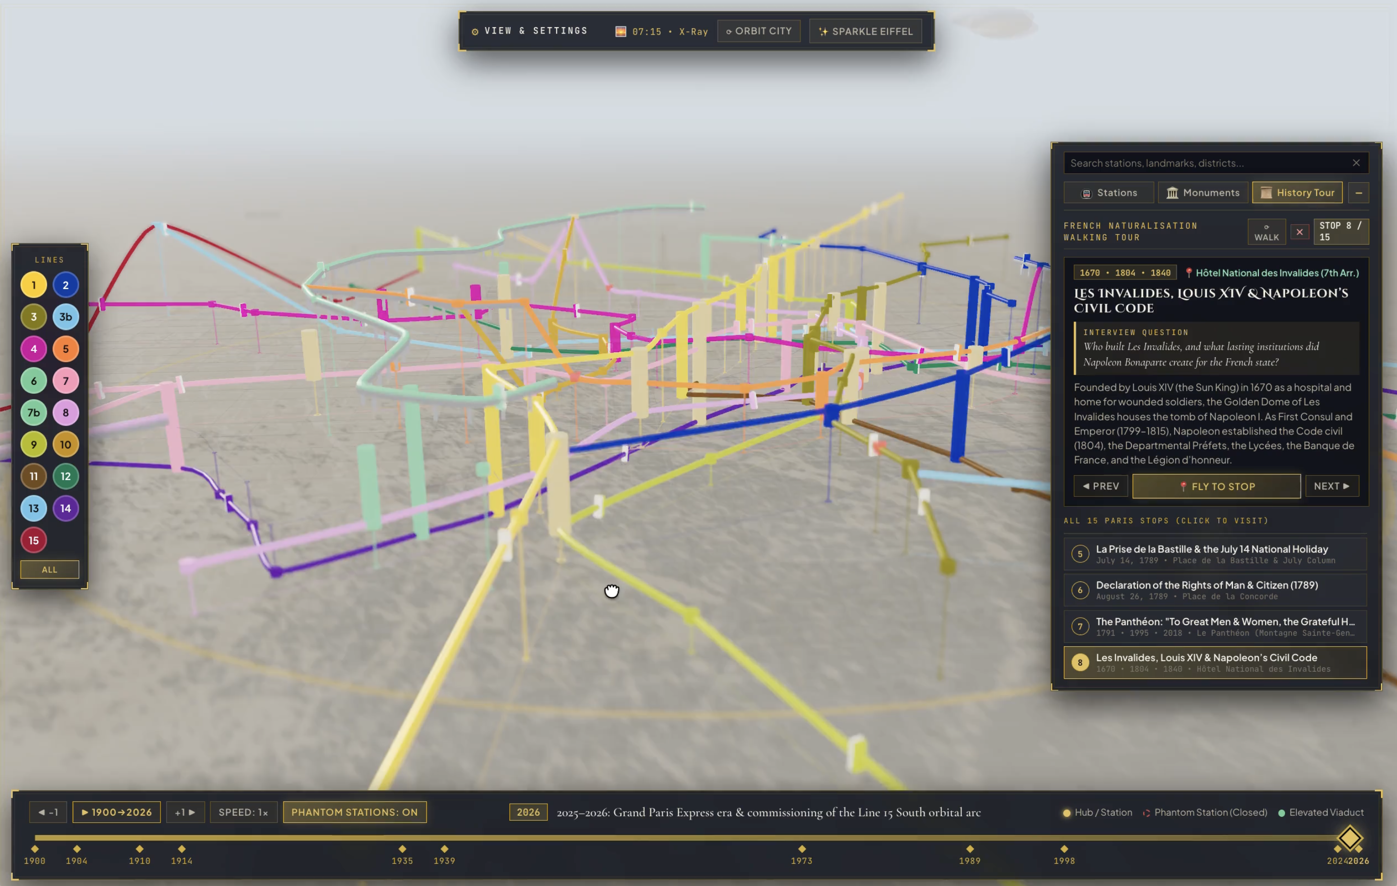Toggle Line 7b mint badge
This screenshot has width=1397, height=886.
[34, 412]
